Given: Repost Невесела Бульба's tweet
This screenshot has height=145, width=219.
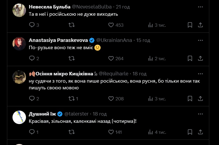Looking at the screenshot, I should coord(71,25).
